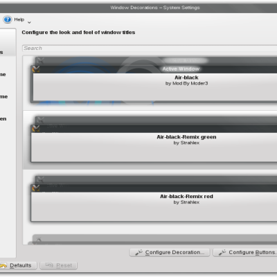Open the Help menu label
277x277 pixels.
(x=19, y=19)
